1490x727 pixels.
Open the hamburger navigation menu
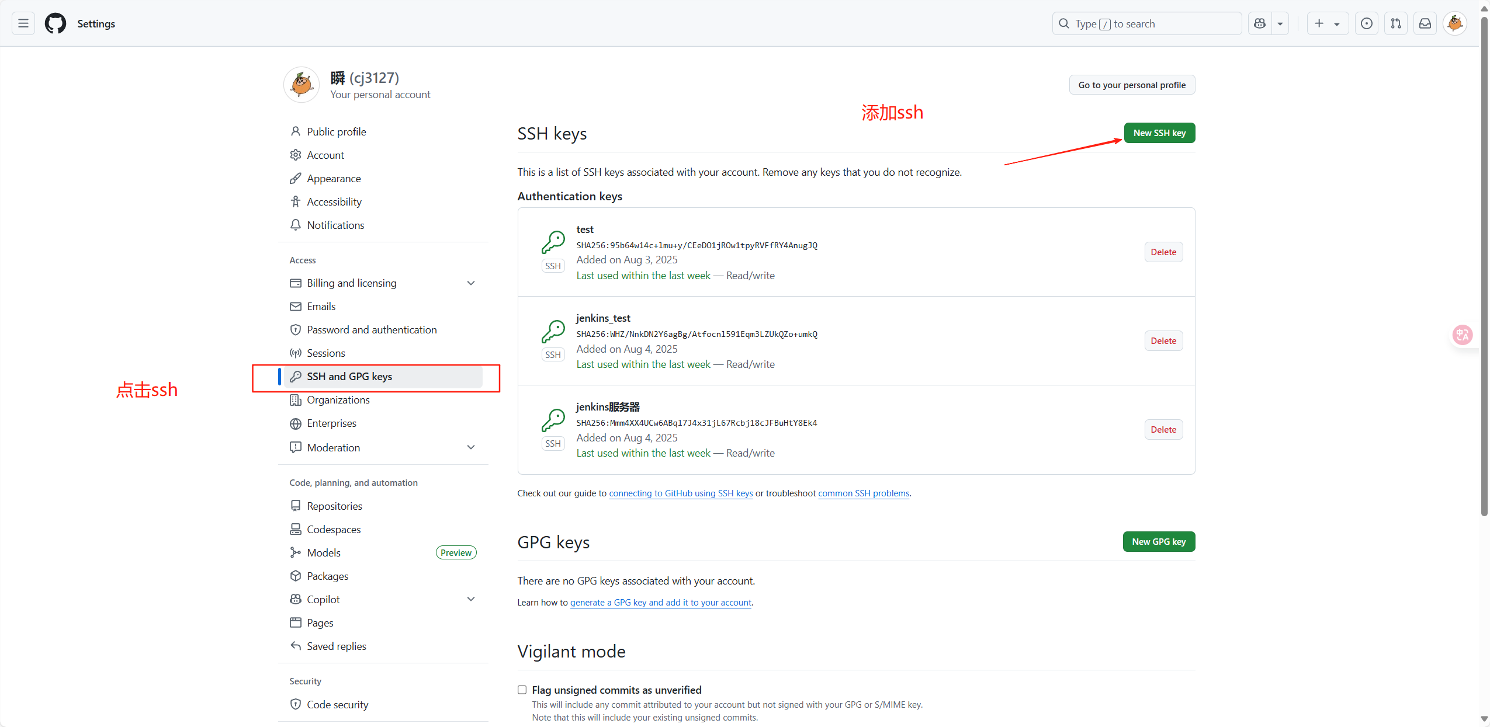23,23
